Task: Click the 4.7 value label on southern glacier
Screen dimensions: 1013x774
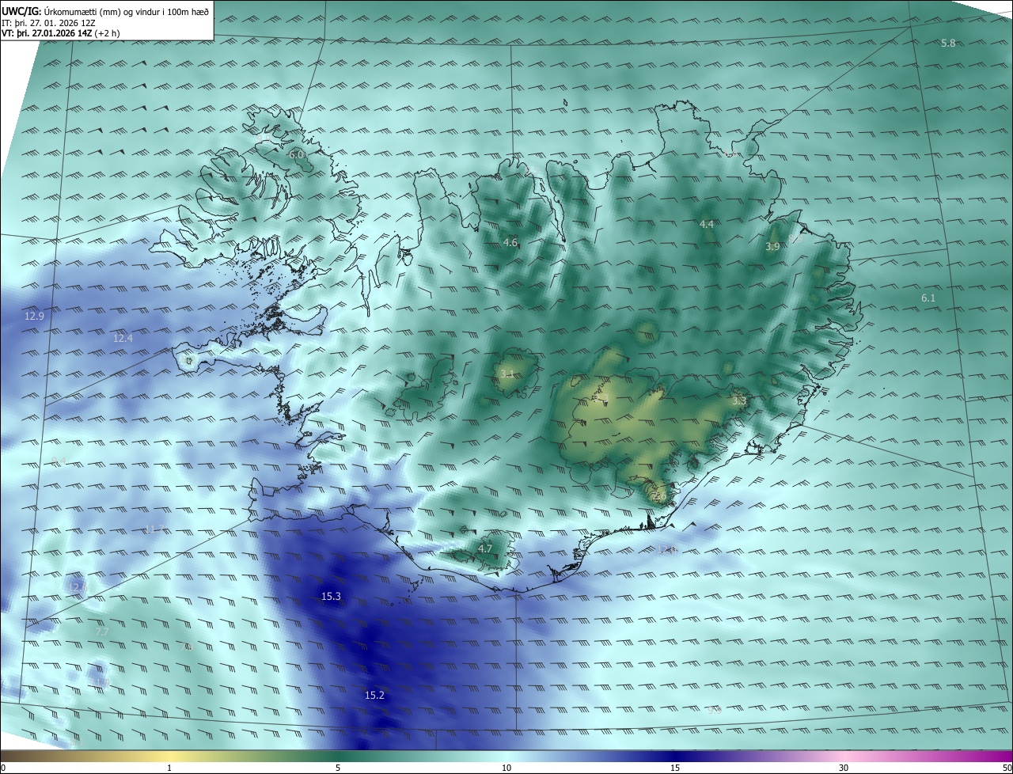Action: pos(485,548)
